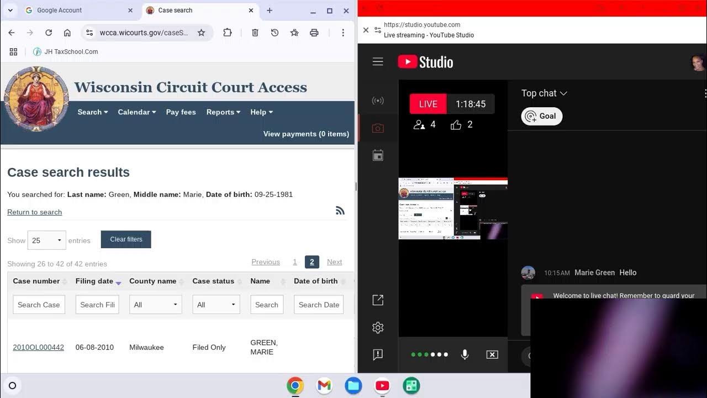
Task: Open Gmail from the shelf
Action: click(324, 386)
